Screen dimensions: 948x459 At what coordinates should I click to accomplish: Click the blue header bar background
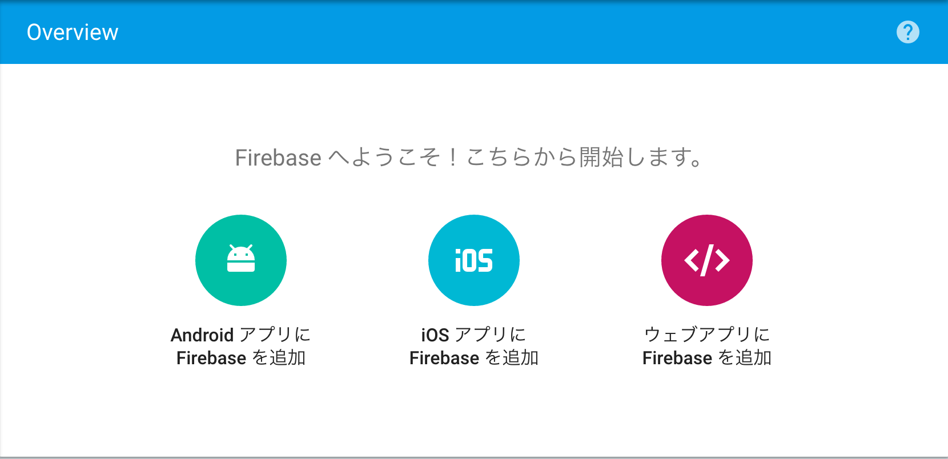[474, 32]
